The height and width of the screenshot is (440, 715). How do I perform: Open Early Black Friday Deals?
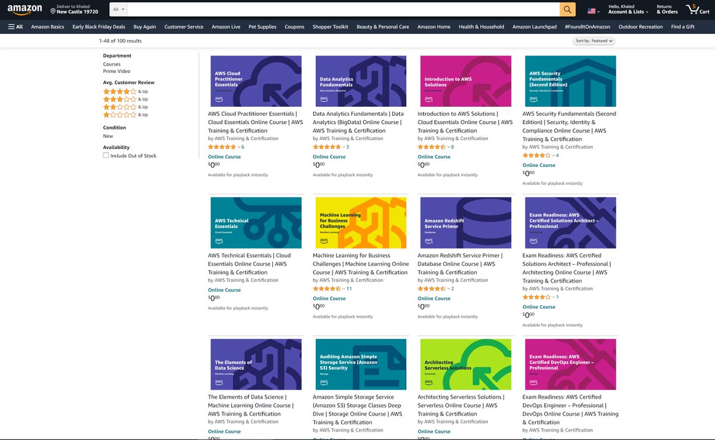point(99,27)
